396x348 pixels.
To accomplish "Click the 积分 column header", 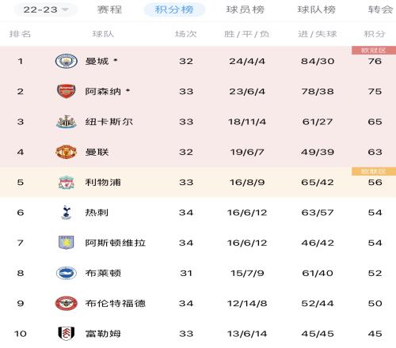I will point(375,34).
